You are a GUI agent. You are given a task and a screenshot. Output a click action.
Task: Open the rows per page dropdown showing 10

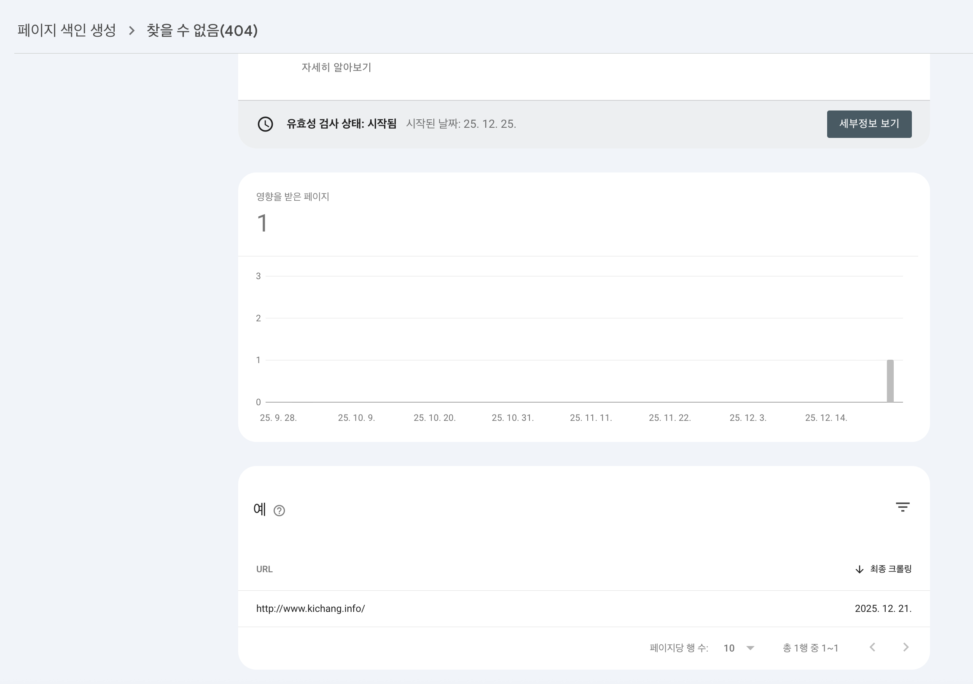click(x=729, y=648)
